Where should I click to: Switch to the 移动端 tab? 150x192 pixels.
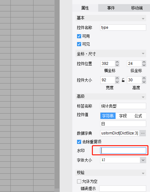pyautogui.click(x=137, y=8)
